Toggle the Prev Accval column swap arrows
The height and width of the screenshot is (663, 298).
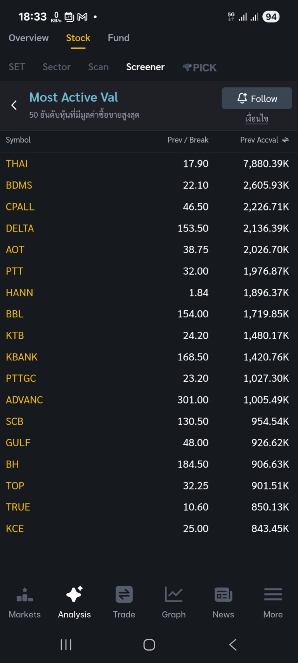coord(286,140)
